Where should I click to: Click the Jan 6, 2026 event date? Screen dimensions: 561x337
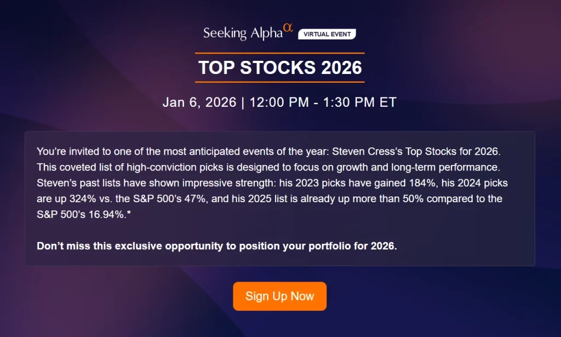(199, 102)
